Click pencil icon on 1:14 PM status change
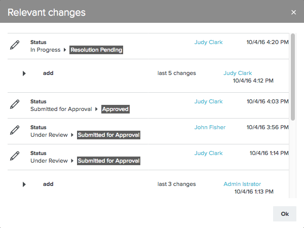The image size is (304, 228). 15,157
